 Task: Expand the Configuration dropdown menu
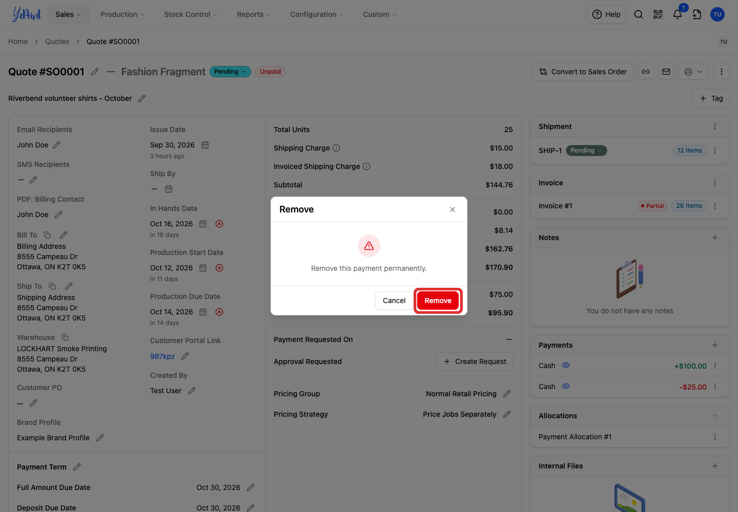click(x=317, y=14)
